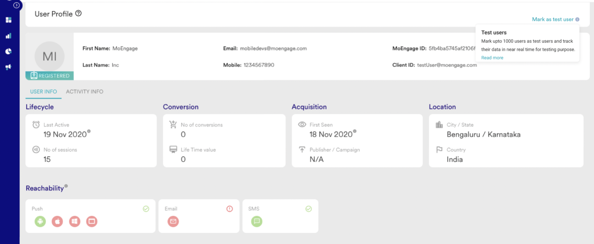Click the MI user avatar thumbnail
594x244 pixels.
click(x=49, y=56)
